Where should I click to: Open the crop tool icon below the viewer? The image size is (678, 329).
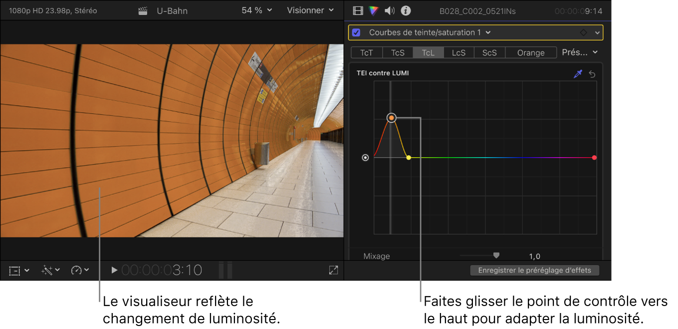(x=15, y=270)
